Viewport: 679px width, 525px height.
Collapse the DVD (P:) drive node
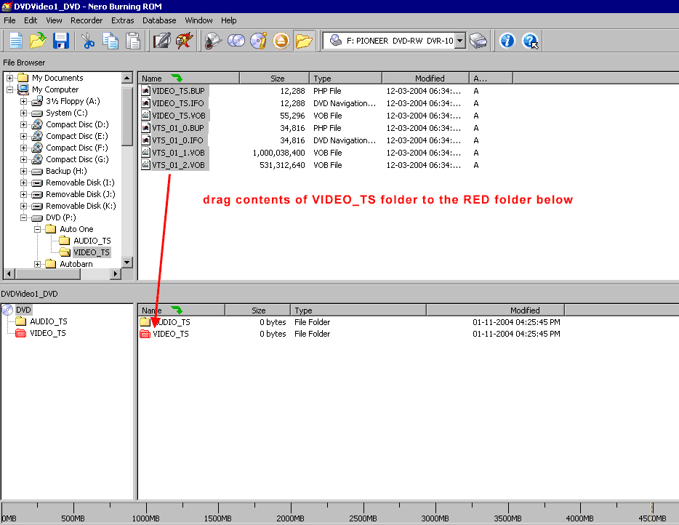[23, 218]
